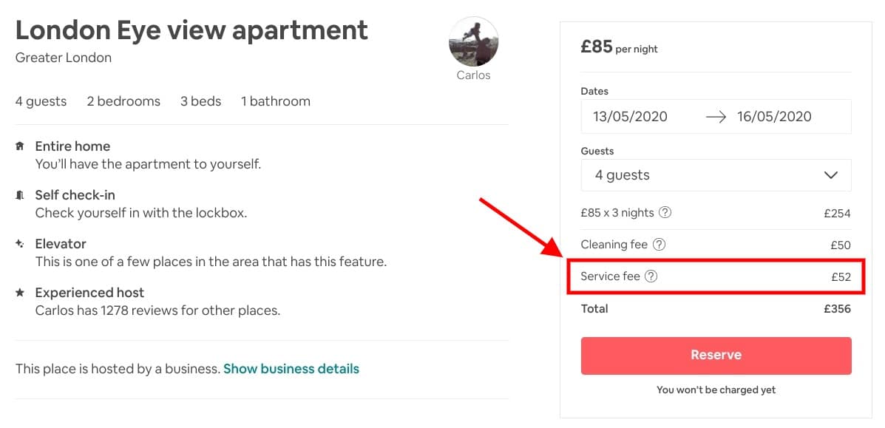885x428 pixels.
Task: Click the Total £356 amount
Action: click(838, 308)
